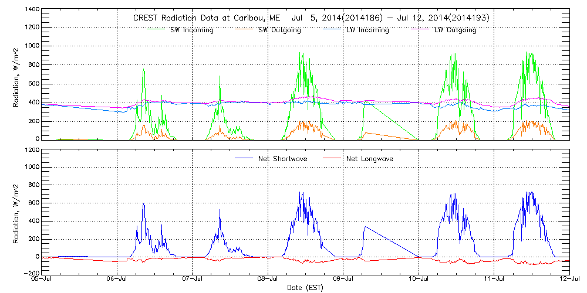Click the SW Outgoing legend label
The height and width of the screenshot is (293, 587).
(x=279, y=30)
